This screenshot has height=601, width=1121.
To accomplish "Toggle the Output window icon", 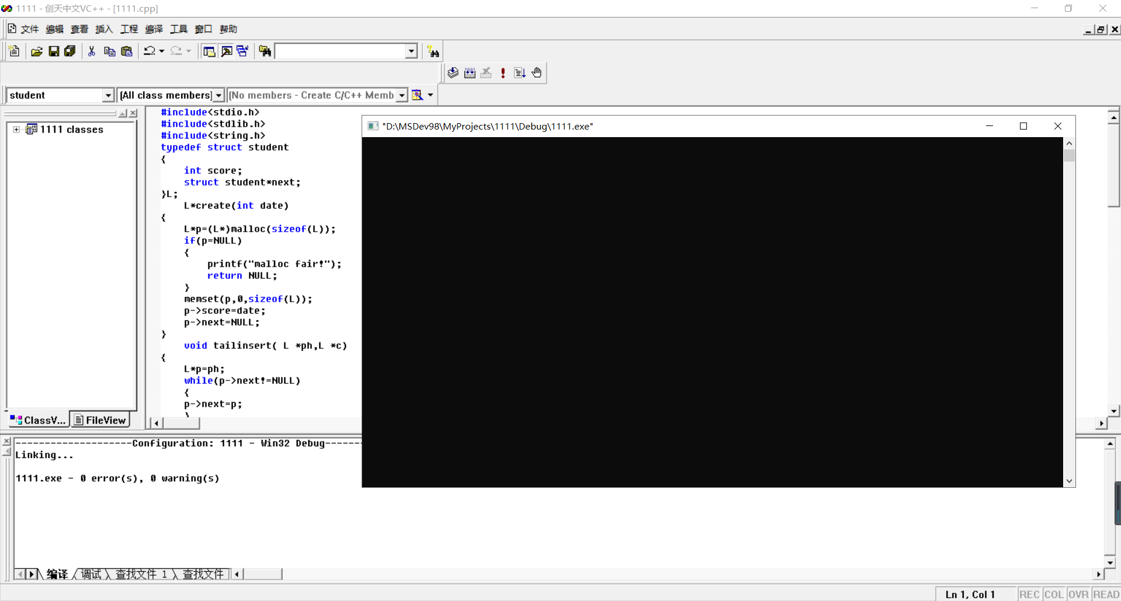I will click(226, 51).
